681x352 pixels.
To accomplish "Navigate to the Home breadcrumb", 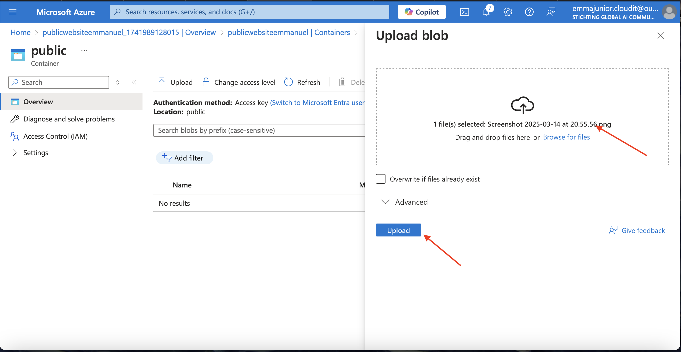I will pos(20,32).
